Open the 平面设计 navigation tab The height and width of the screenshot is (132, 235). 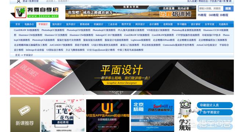[43, 24]
